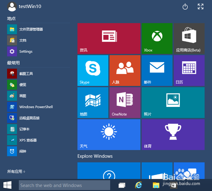Open the 应用商店(Beta) store tile
Screen dimensions: 212x191
[x=189, y=39]
